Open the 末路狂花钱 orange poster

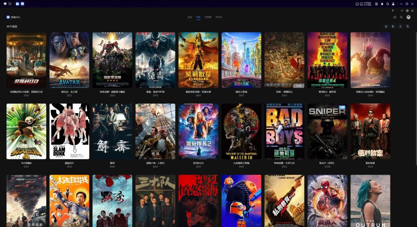click(69, 201)
